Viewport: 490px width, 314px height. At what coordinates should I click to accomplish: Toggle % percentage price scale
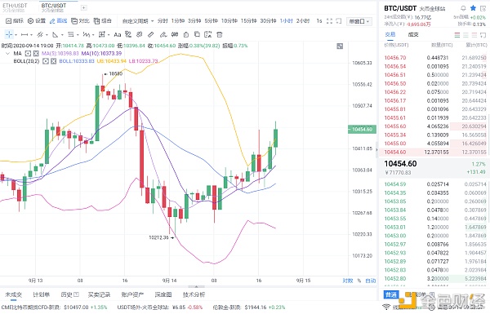coord(359,281)
